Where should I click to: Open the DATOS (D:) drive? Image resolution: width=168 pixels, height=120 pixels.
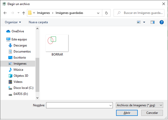coord(21,94)
